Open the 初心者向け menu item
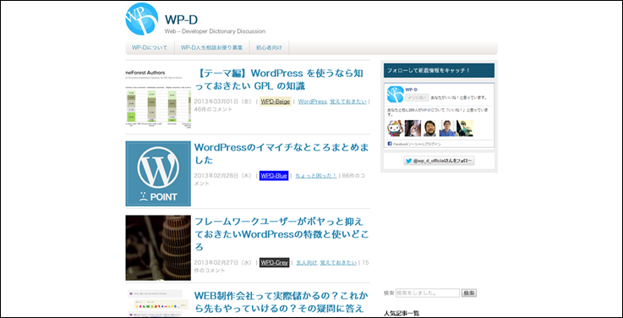This screenshot has height=318, width=623. tap(269, 47)
